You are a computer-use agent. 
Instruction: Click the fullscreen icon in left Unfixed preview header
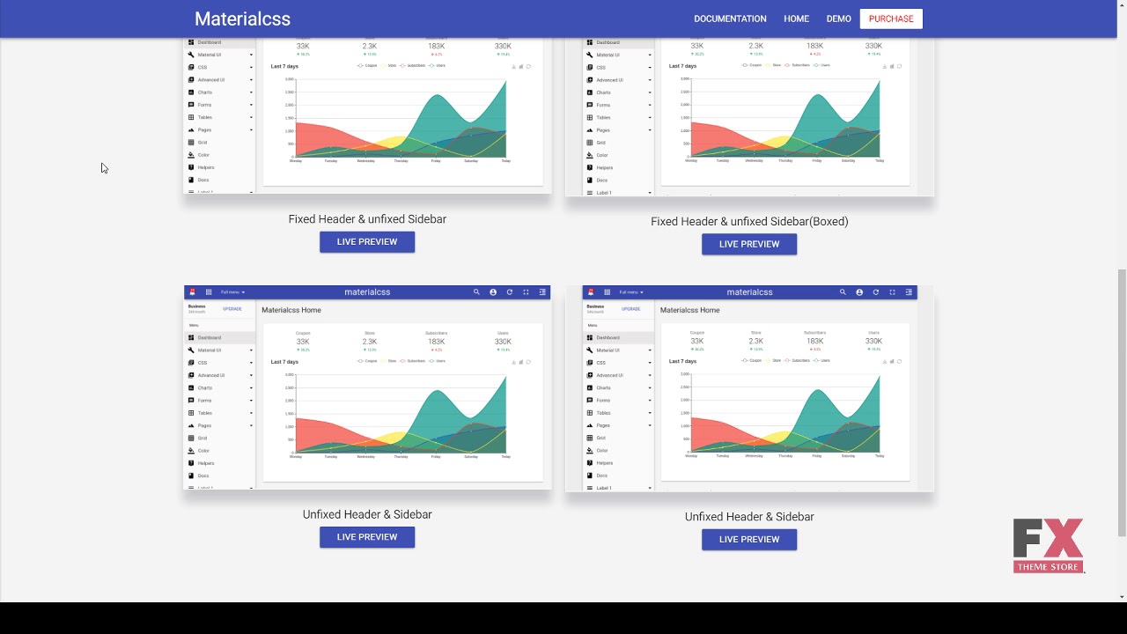(x=526, y=292)
